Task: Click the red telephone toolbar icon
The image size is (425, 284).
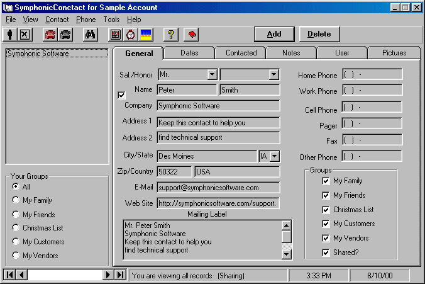Action: tap(50, 35)
